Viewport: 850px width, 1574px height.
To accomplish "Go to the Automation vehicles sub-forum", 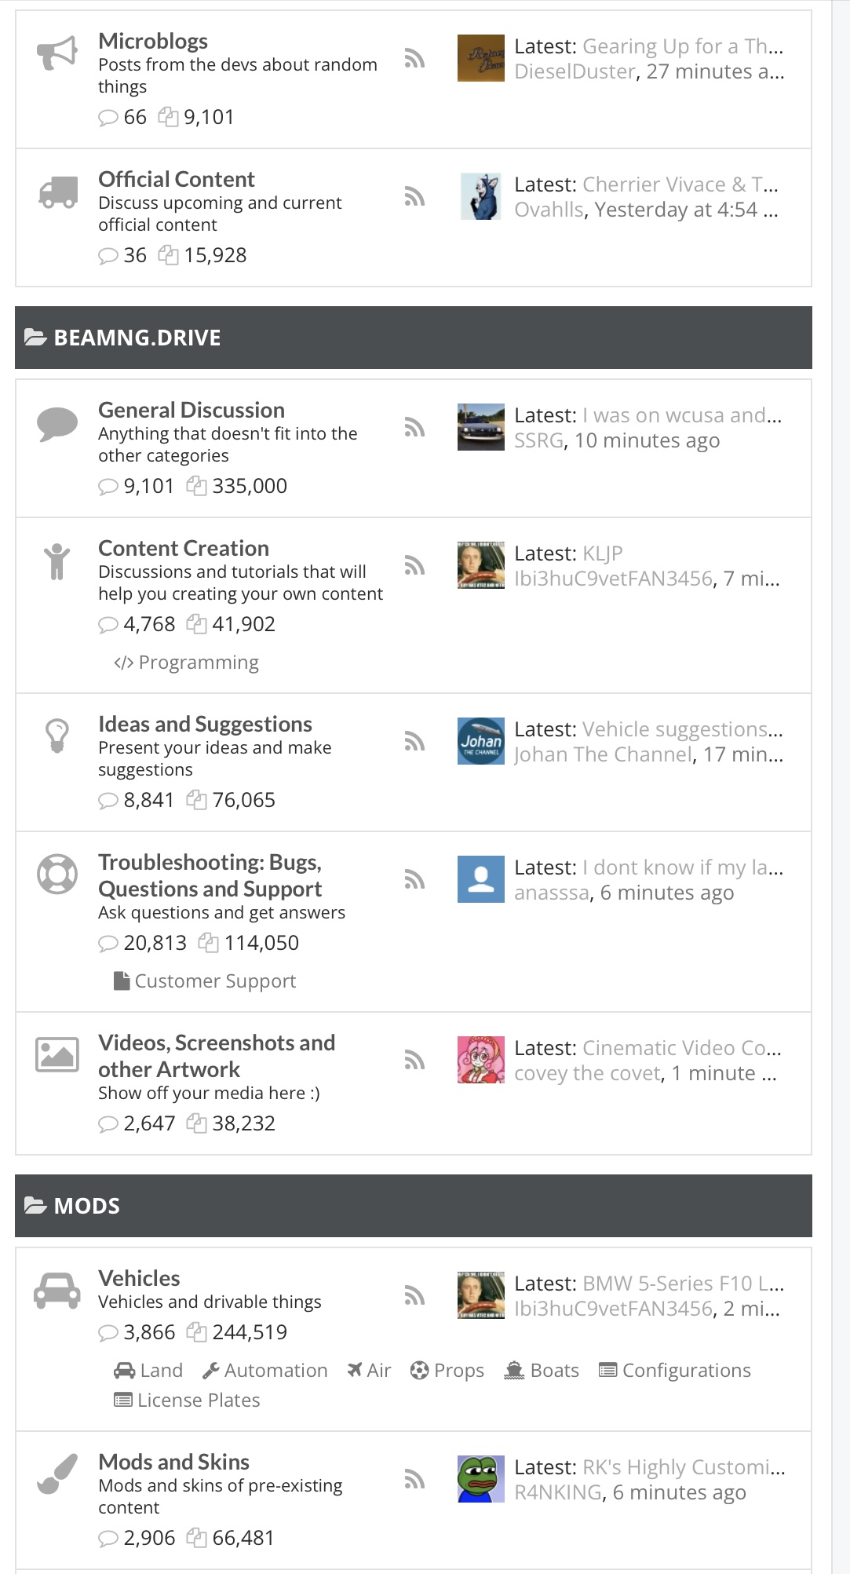I will click(x=265, y=1371).
